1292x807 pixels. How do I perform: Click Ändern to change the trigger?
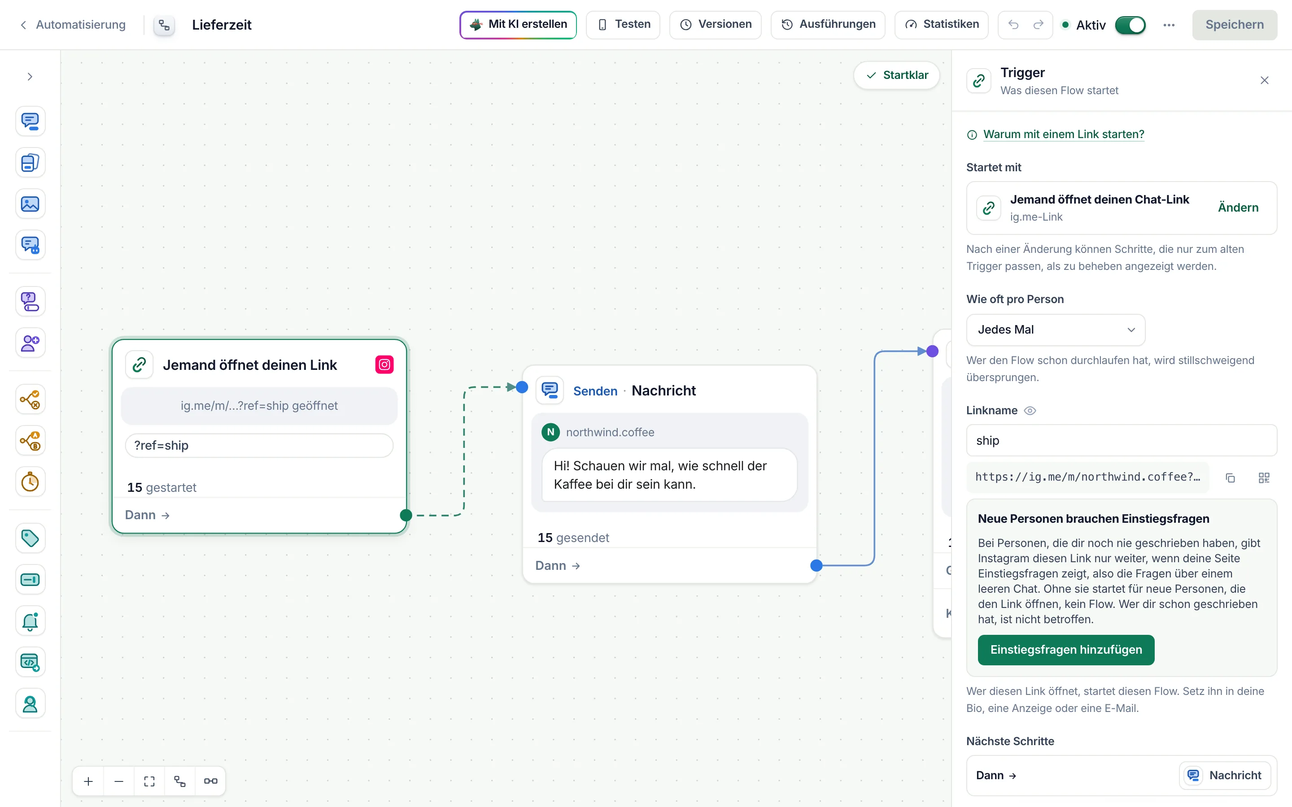coord(1238,208)
